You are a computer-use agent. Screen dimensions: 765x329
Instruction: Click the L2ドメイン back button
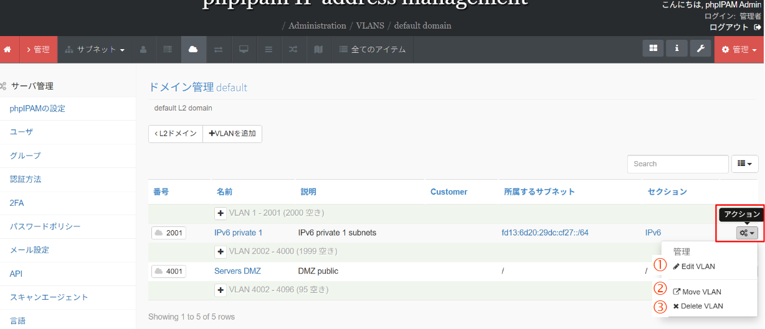pyautogui.click(x=176, y=134)
